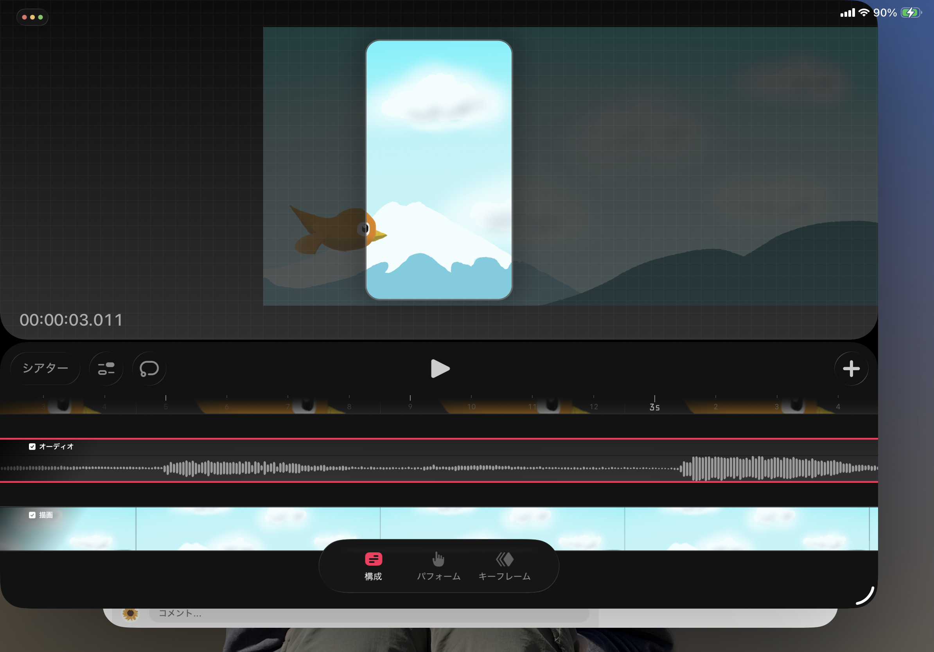Open the three-dot window menu
This screenshot has width=934, height=652.
(x=32, y=17)
